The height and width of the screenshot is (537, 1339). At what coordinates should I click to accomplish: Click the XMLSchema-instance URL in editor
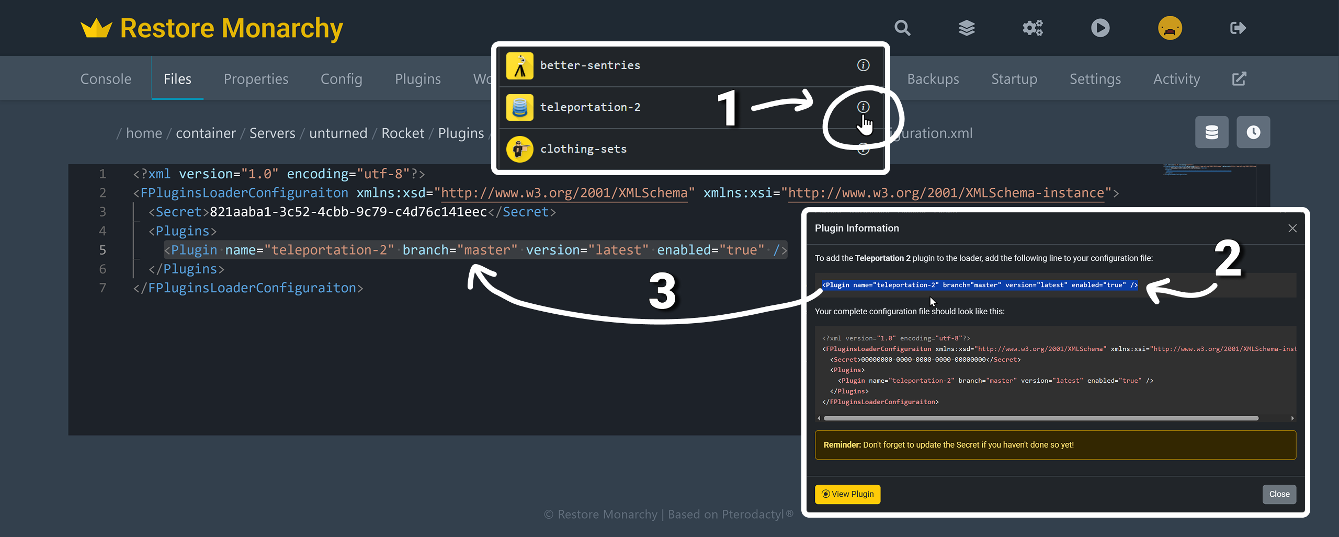(x=946, y=193)
